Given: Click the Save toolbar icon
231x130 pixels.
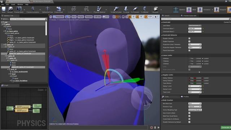Looking at the screenshot, I should coord(4,9).
